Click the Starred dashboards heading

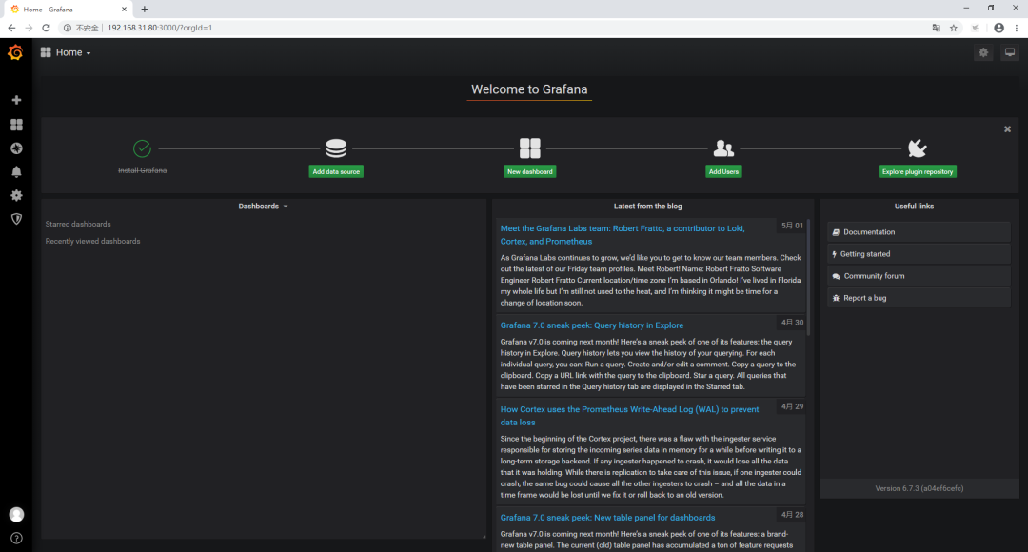pos(78,225)
